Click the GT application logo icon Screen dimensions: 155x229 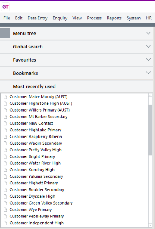pyautogui.click(x=6, y=7)
